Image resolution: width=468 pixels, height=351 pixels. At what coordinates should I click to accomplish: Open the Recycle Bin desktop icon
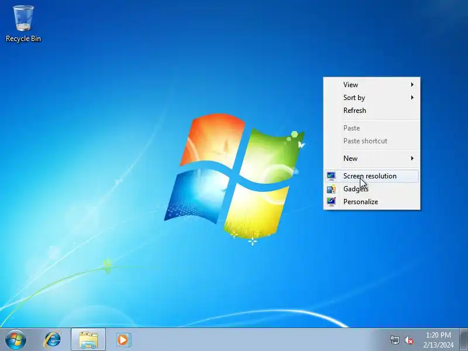tap(23, 23)
